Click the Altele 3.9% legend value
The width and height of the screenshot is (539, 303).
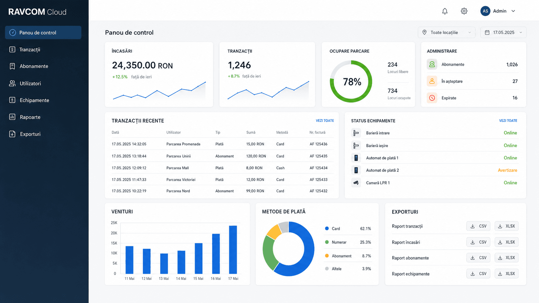point(367,269)
